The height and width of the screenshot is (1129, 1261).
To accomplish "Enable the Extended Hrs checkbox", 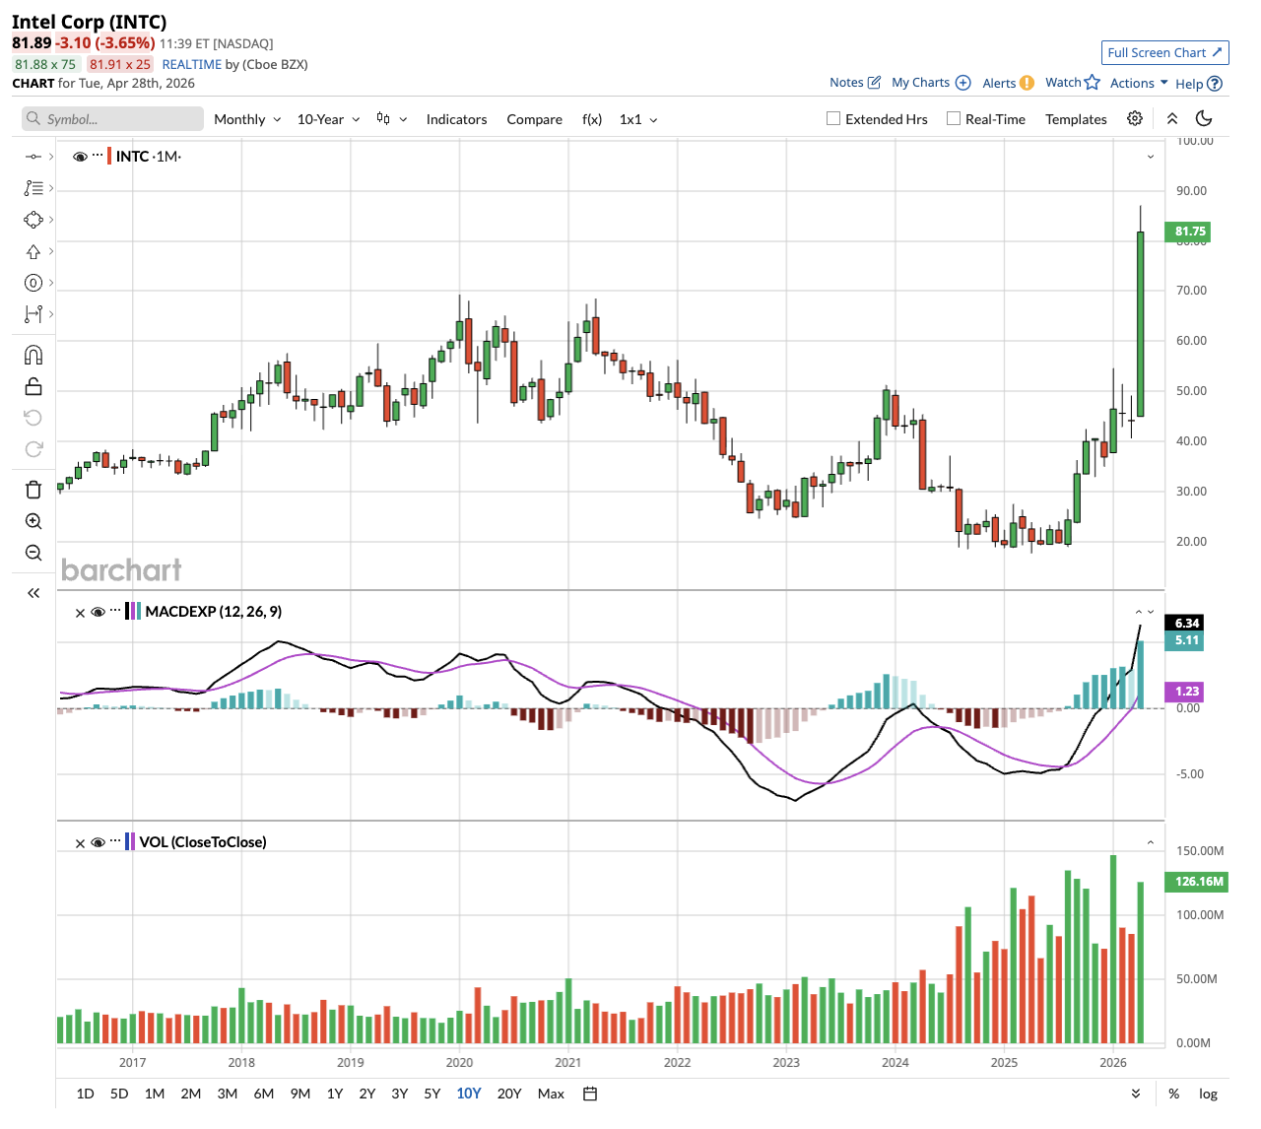I will click(x=833, y=119).
